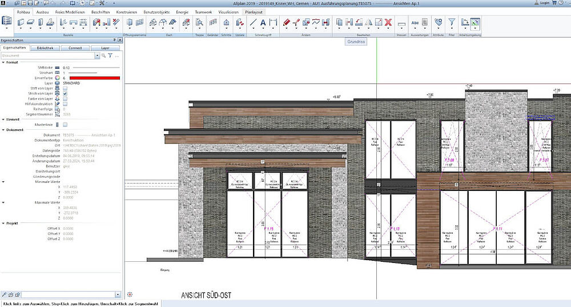
Task: Open the Planlayout ribbon tab
Action: pyautogui.click(x=254, y=12)
